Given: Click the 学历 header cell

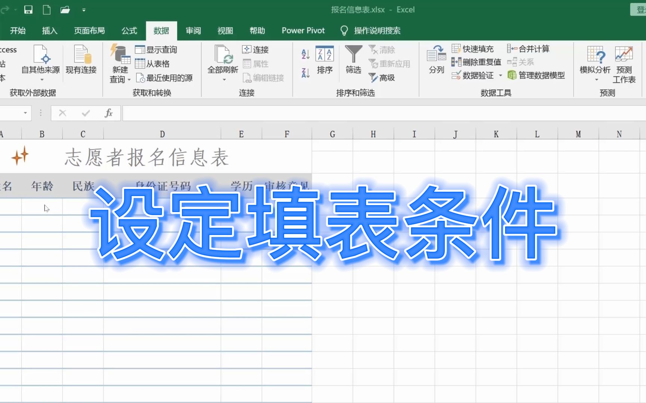Looking at the screenshot, I should [241, 186].
